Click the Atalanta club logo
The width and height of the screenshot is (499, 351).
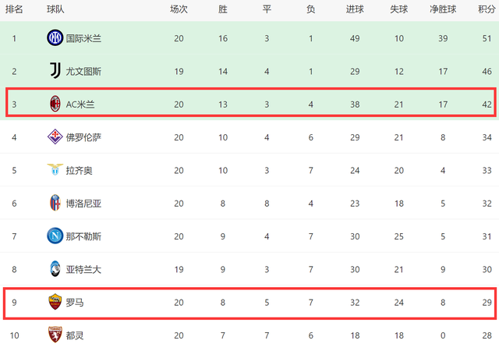pyautogui.click(x=55, y=268)
